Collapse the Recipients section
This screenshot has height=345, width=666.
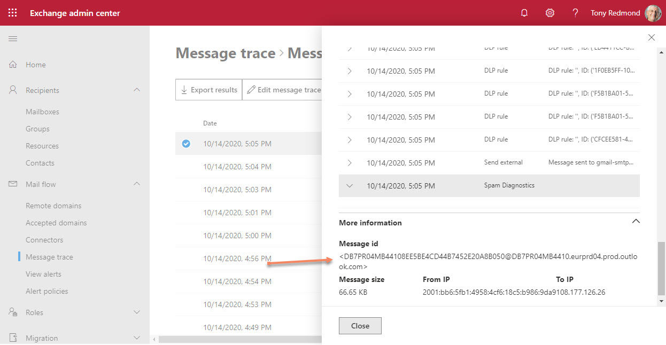click(x=137, y=90)
